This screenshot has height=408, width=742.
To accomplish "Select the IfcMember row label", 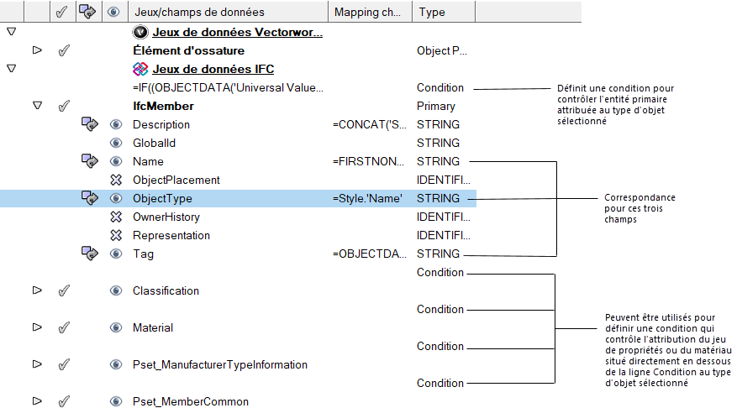I will [163, 106].
